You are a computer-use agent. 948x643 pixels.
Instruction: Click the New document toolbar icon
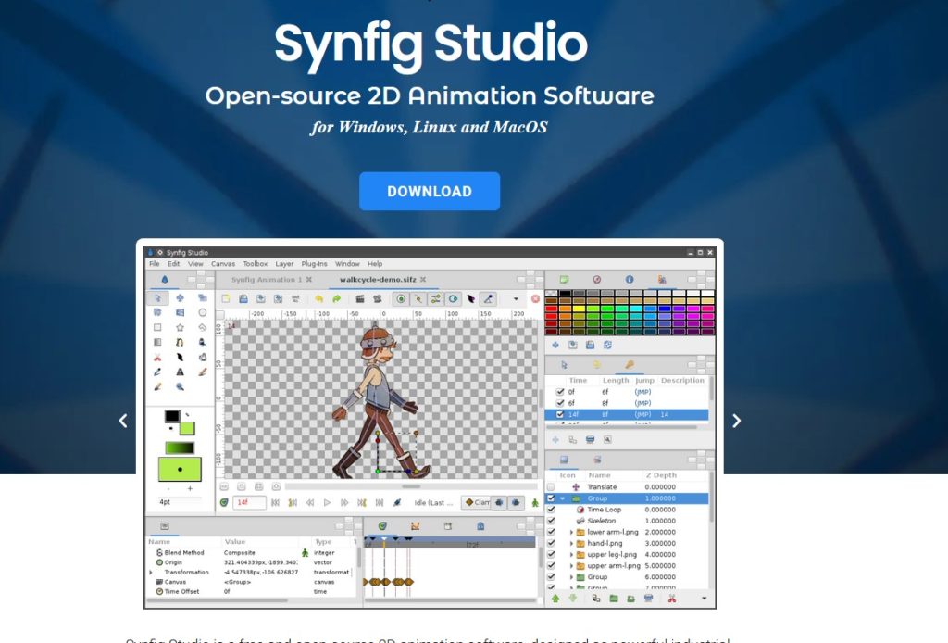tap(226, 299)
